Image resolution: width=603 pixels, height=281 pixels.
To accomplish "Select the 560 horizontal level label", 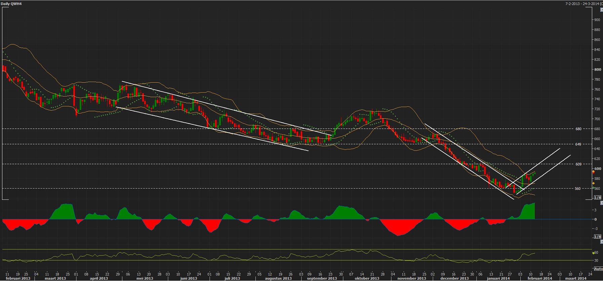I will point(578,189).
